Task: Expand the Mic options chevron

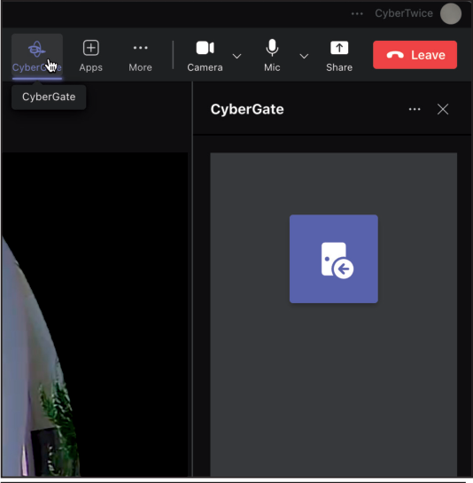Action: pyautogui.click(x=304, y=56)
